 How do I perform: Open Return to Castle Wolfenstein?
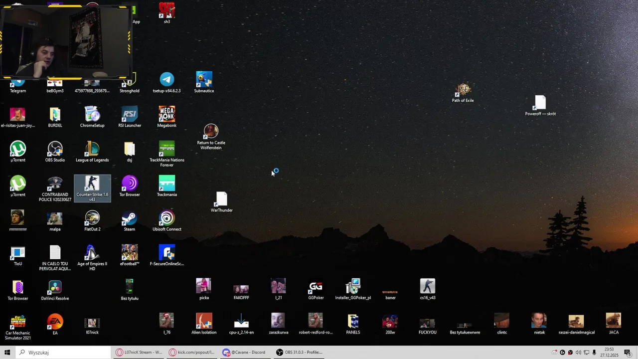tap(211, 137)
